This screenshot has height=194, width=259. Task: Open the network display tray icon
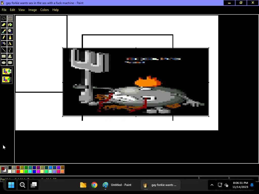(x=220, y=185)
